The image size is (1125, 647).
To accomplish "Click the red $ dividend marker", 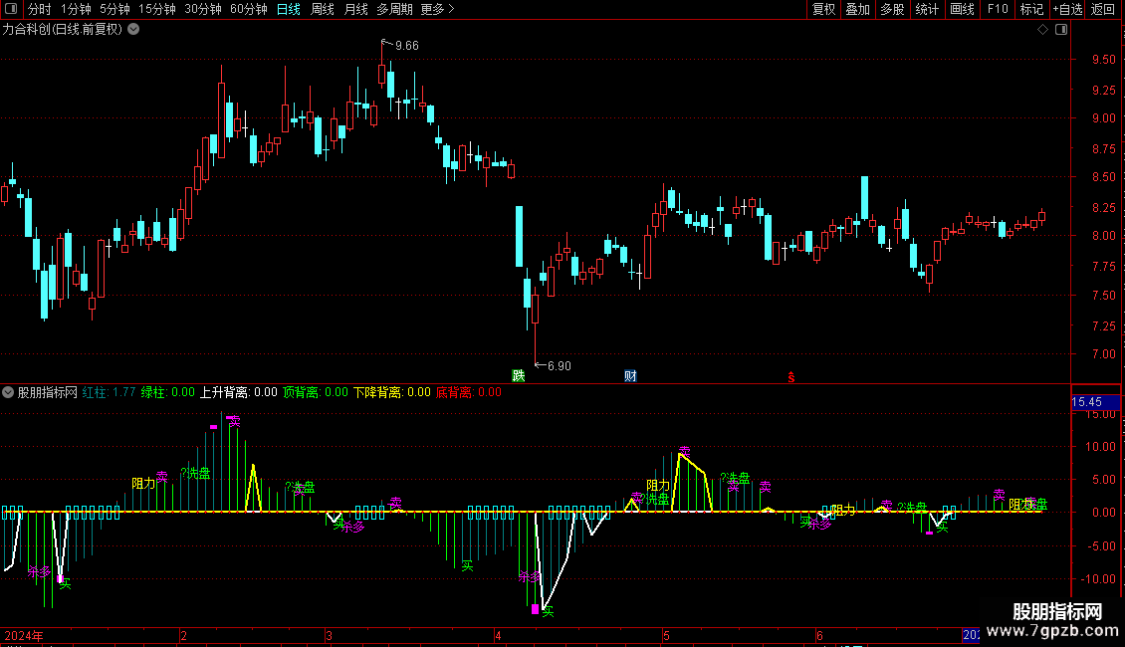I will [791, 377].
